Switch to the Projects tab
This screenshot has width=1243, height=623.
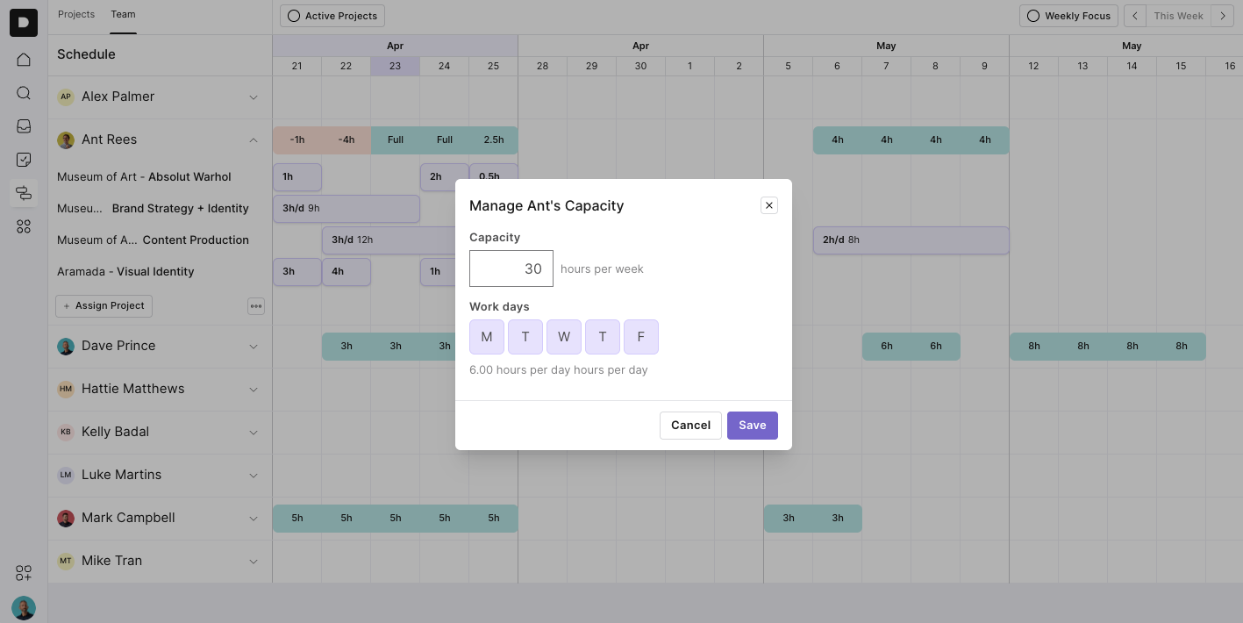(x=76, y=15)
